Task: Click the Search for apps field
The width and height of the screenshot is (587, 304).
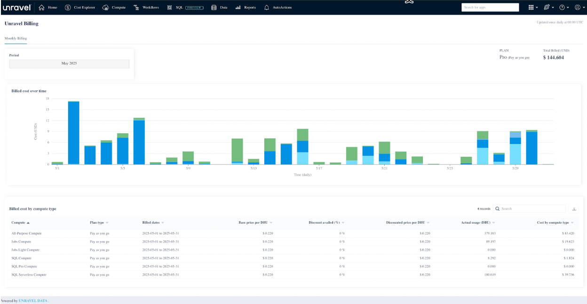Action: (x=490, y=8)
